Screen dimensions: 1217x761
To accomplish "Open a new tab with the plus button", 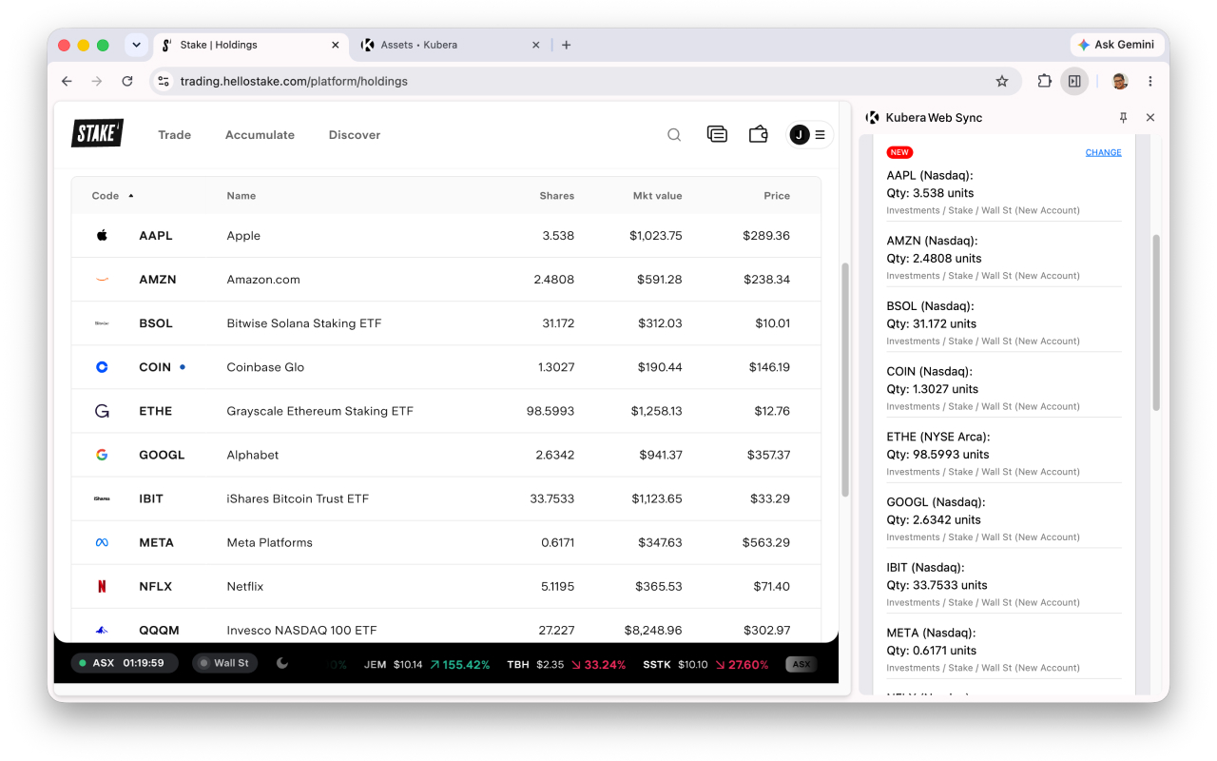I will (x=567, y=45).
